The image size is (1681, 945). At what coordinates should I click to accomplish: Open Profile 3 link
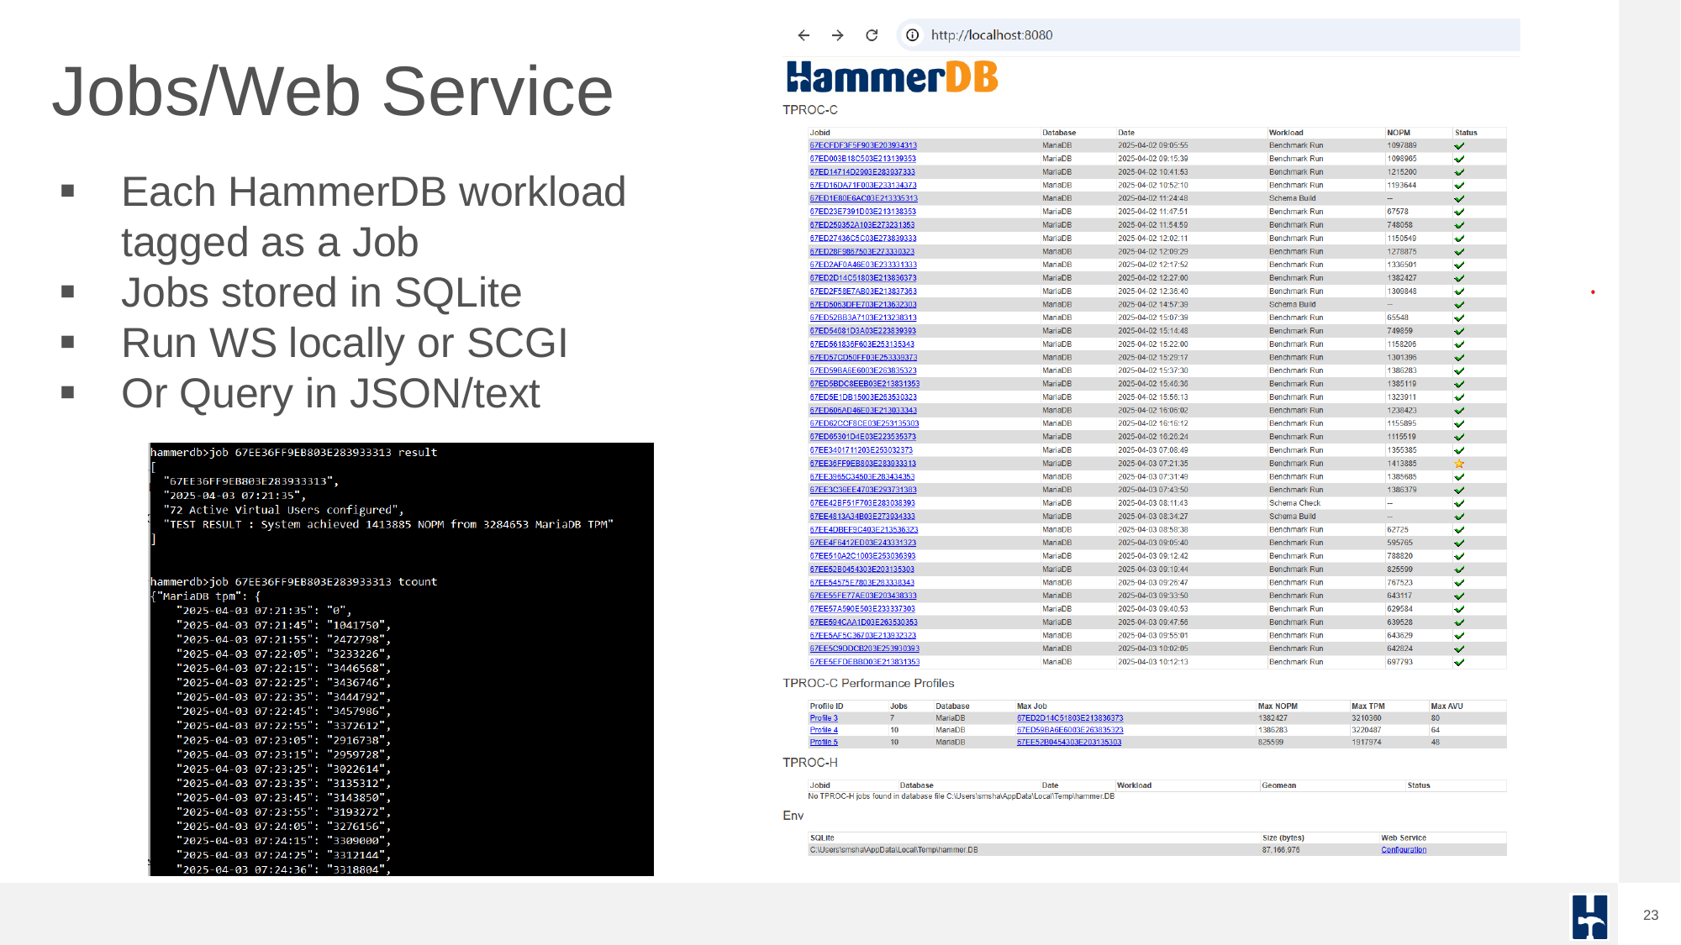tap(824, 718)
